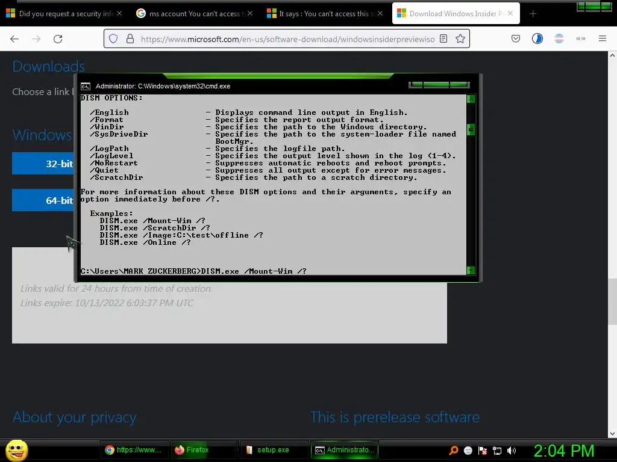Click the '/LogPath' option line in cmd
Image resolution: width=617 pixels, height=462 pixels.
tap(217, 149)
